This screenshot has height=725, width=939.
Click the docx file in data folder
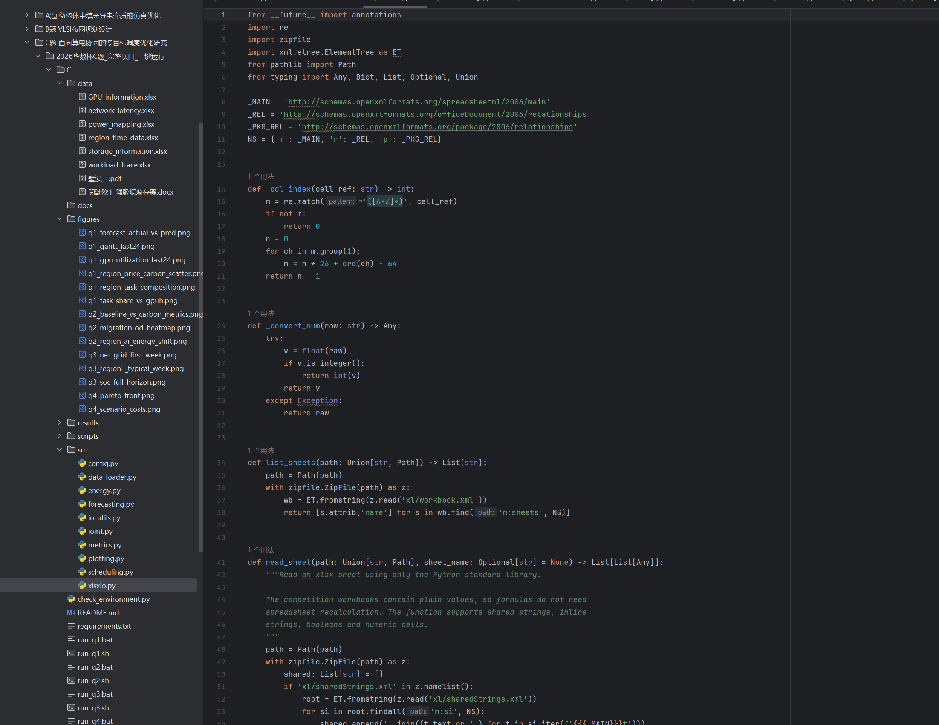[131, 192]
